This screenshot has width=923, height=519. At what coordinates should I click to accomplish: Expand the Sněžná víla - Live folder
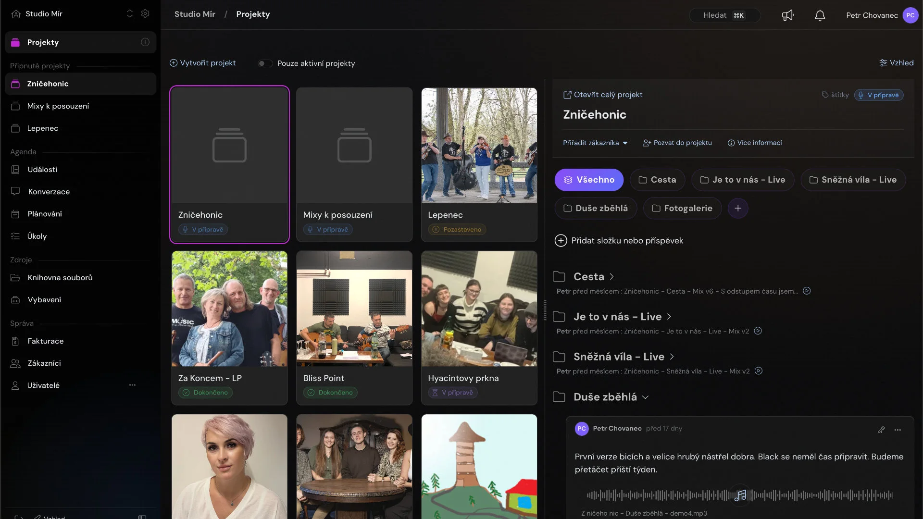pos(672,357)
